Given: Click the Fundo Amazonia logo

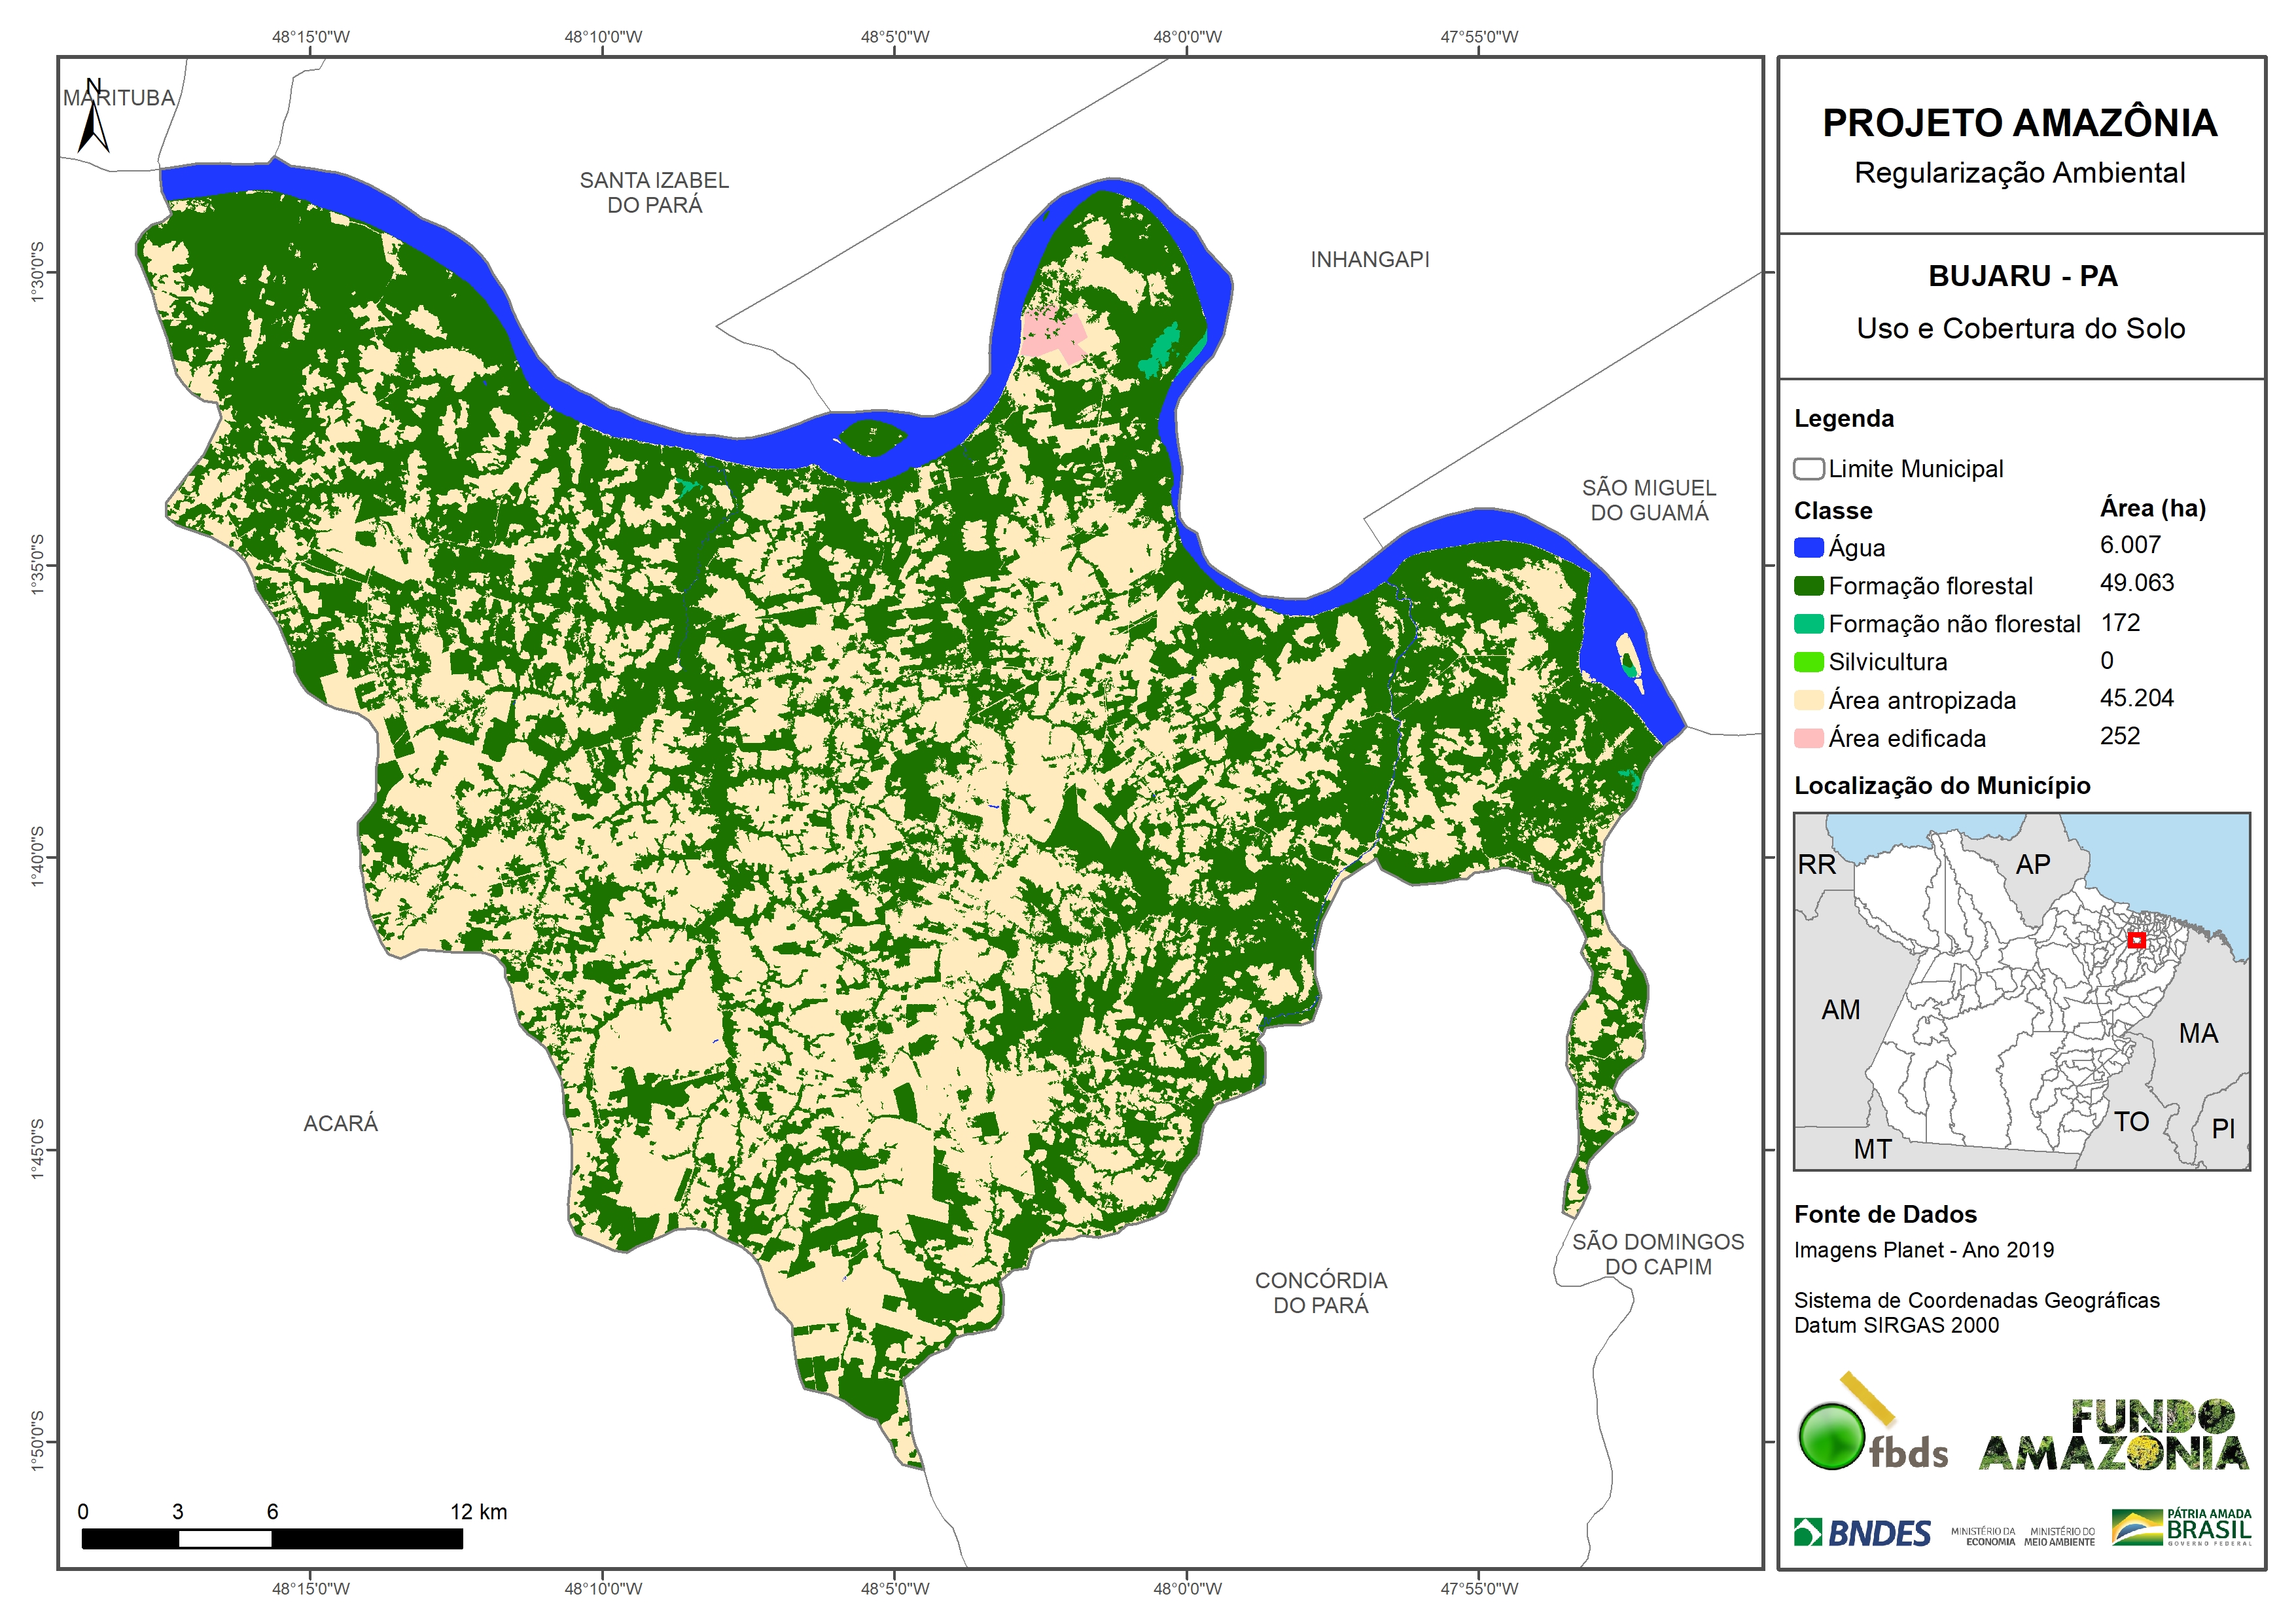Looking at the screenshot, I should click(x=2113, y=1435).
